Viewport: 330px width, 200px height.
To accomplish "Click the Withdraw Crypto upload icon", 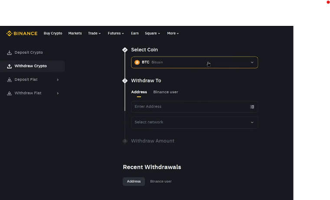I will click(x=9, y=66).
